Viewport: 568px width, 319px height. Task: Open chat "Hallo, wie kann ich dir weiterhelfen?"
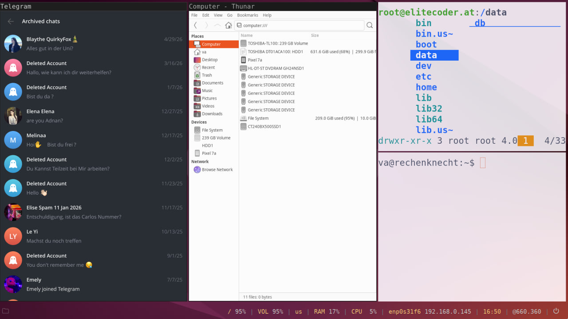(93, 68)
